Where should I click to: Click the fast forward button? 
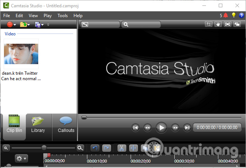pos(175,128)
